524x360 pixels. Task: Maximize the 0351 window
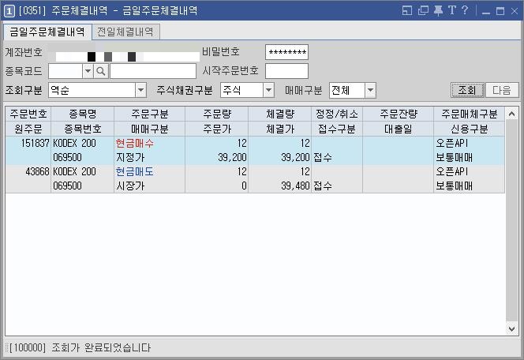(x=500, y=11)
